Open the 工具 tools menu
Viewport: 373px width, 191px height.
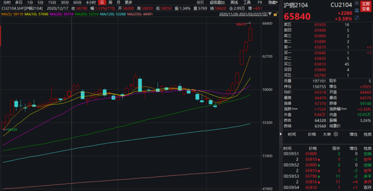click(247, 2)
